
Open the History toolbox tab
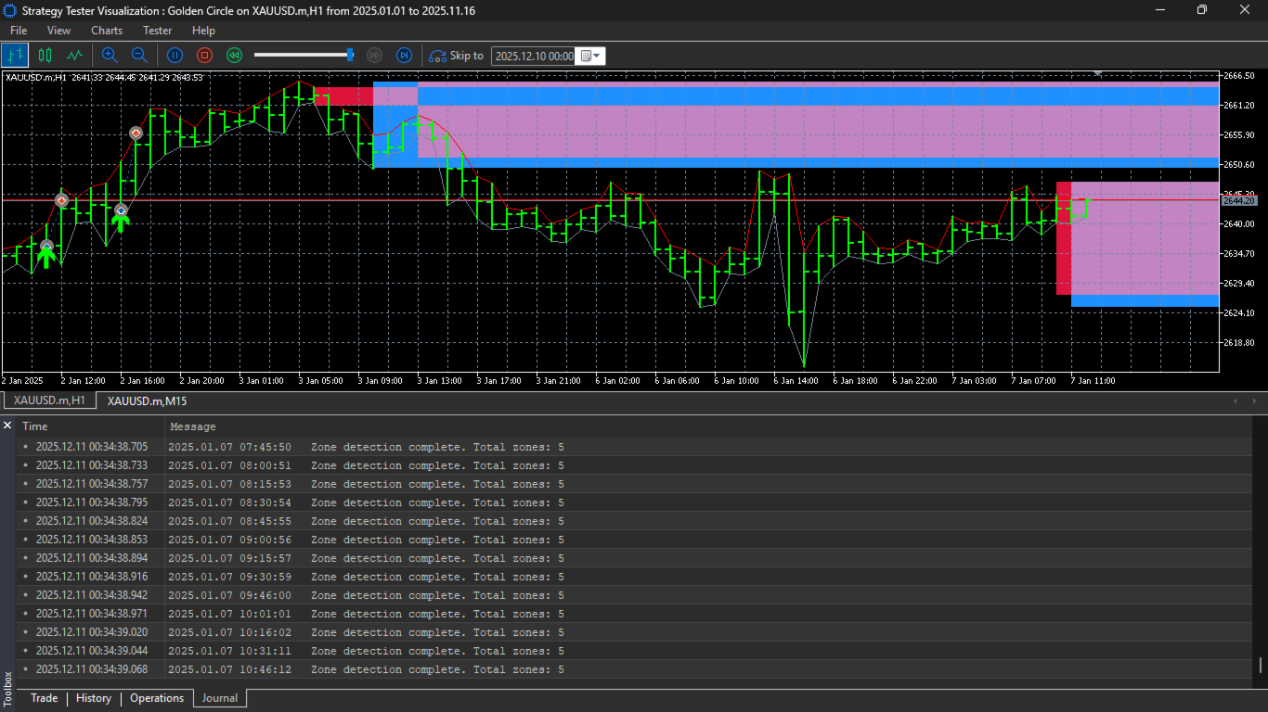94,698
